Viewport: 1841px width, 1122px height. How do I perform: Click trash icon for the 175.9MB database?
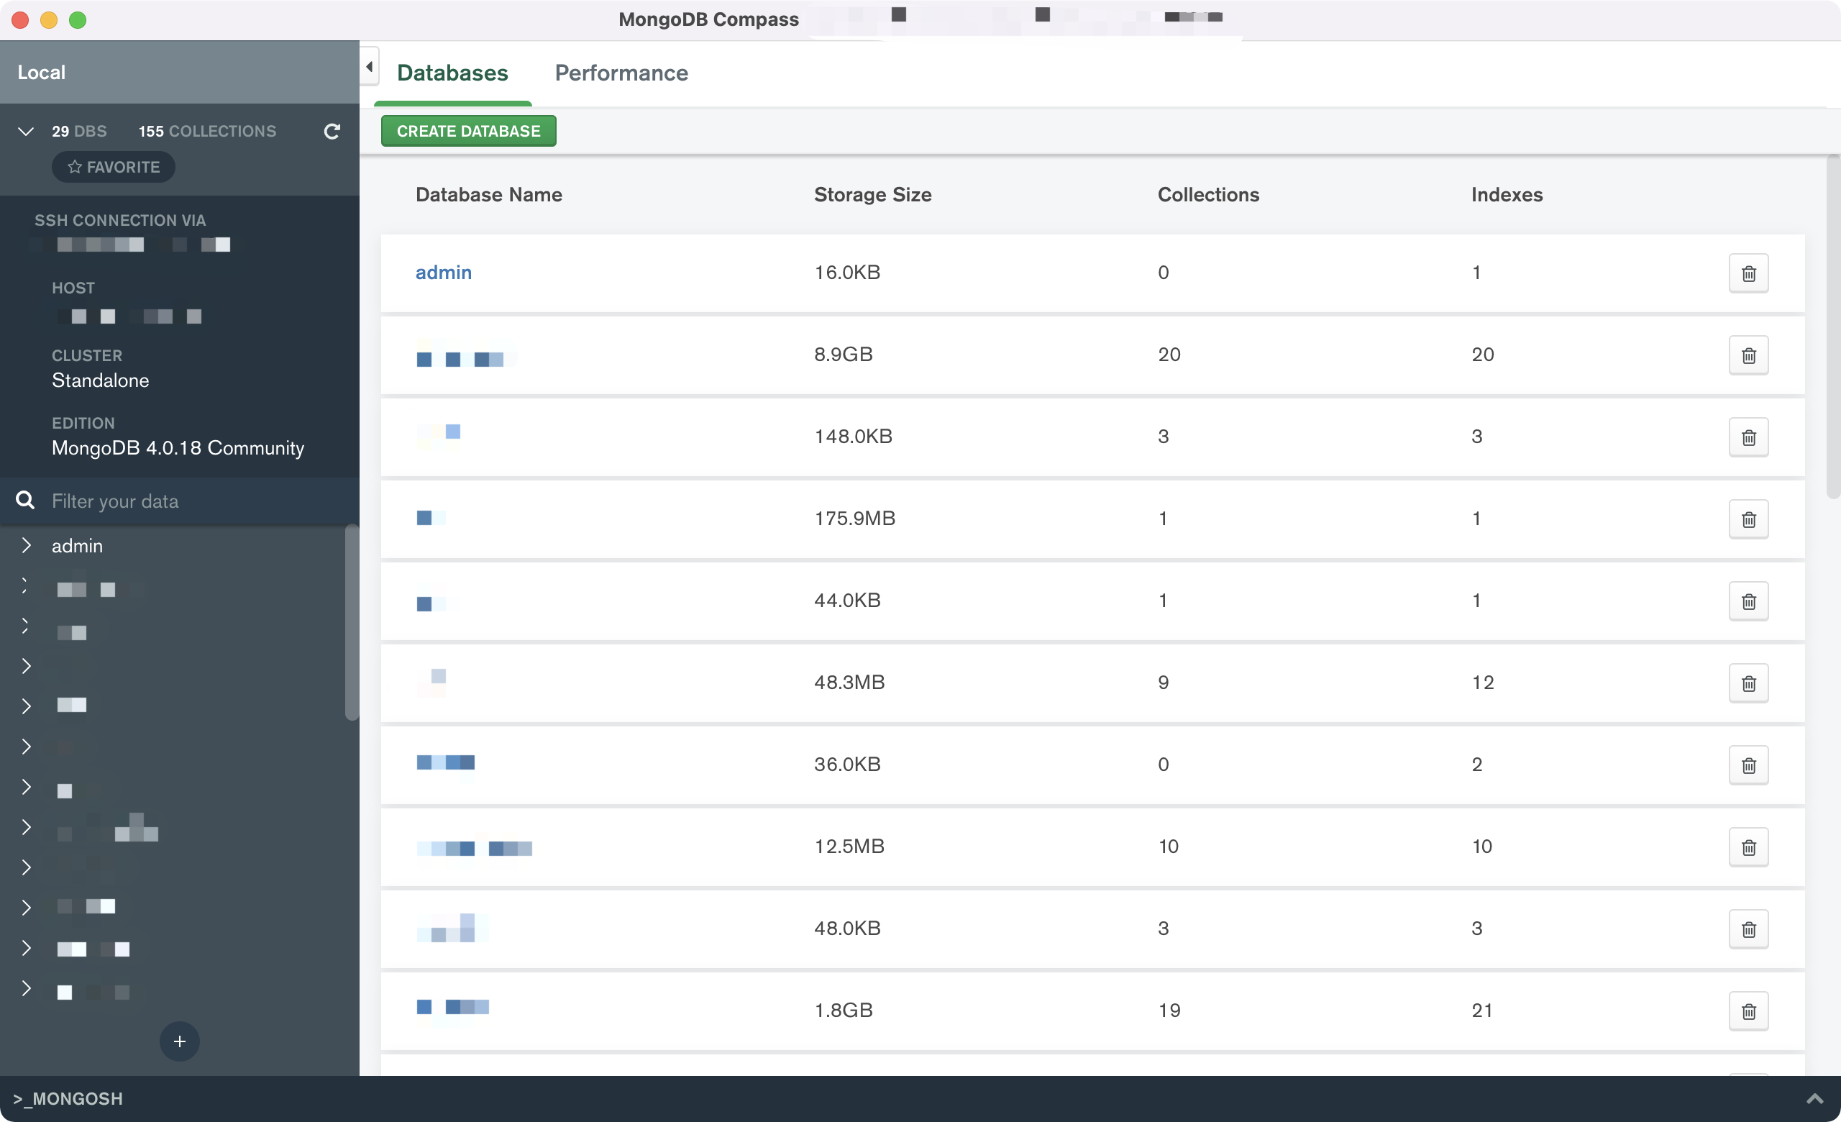(1748, 519)
